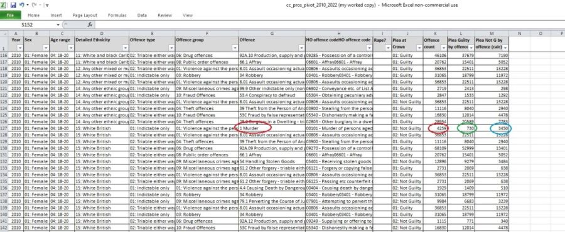565x232 pixels.
Task: Open the Plea Guilty by offence filter dropdown
Action: (471, 48)
